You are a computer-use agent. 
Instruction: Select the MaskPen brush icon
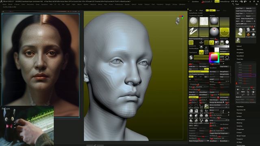click(x=196, y=111)
